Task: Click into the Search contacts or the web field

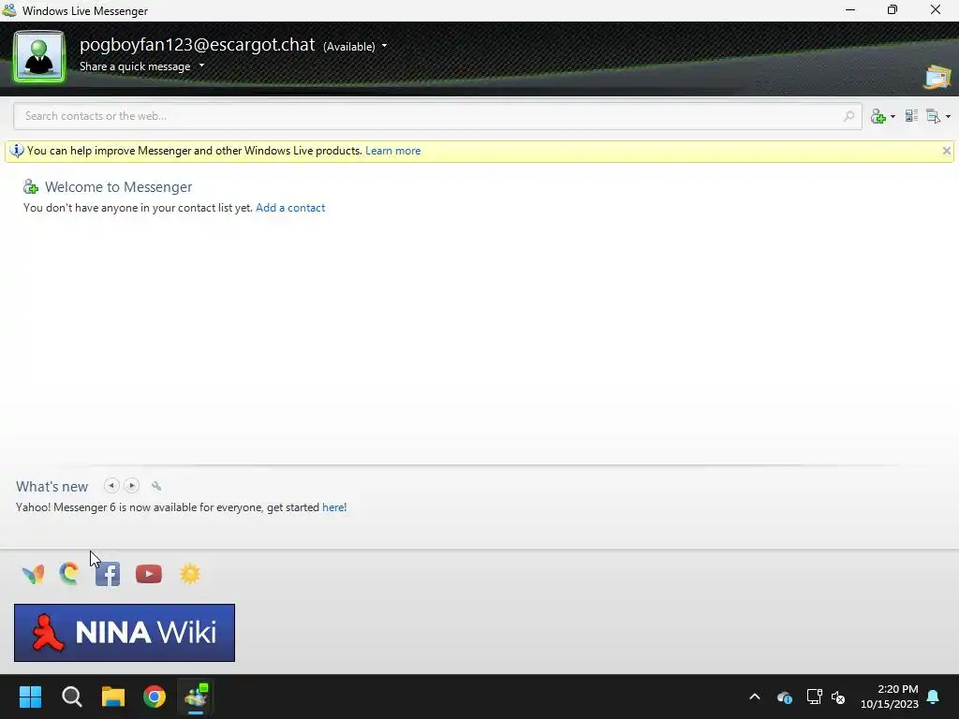Action: click(x=437, y=116)
